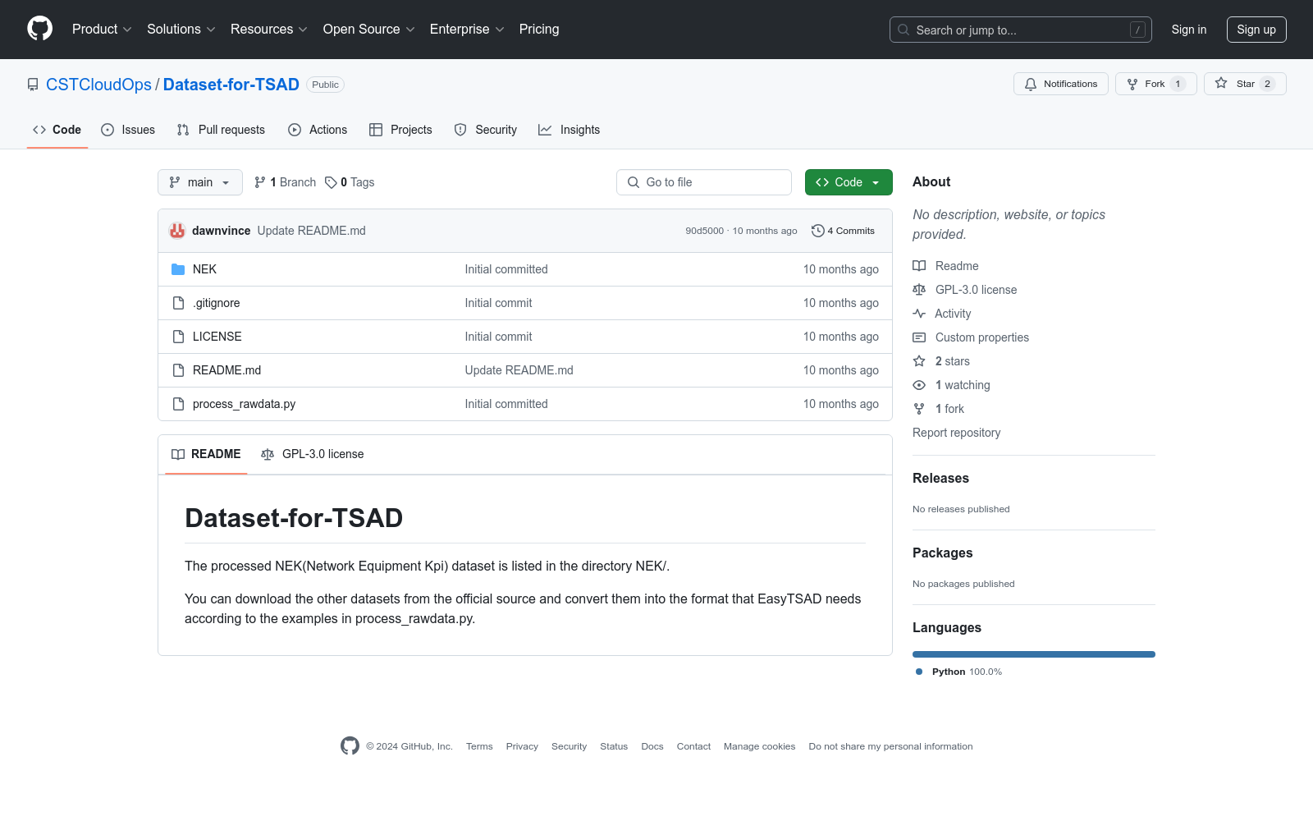Screen dimensions: 1313x821
Task: Click the Custom properties icon
Action: [919, 337]
